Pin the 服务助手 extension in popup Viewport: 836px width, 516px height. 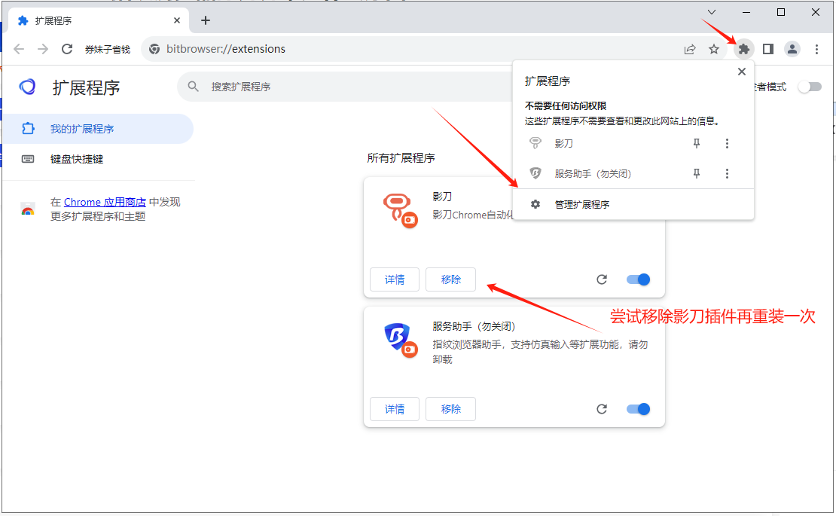pyautogui.click(x=697, y=173)
